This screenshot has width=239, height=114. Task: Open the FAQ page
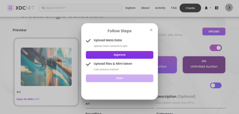click(174, 8)
